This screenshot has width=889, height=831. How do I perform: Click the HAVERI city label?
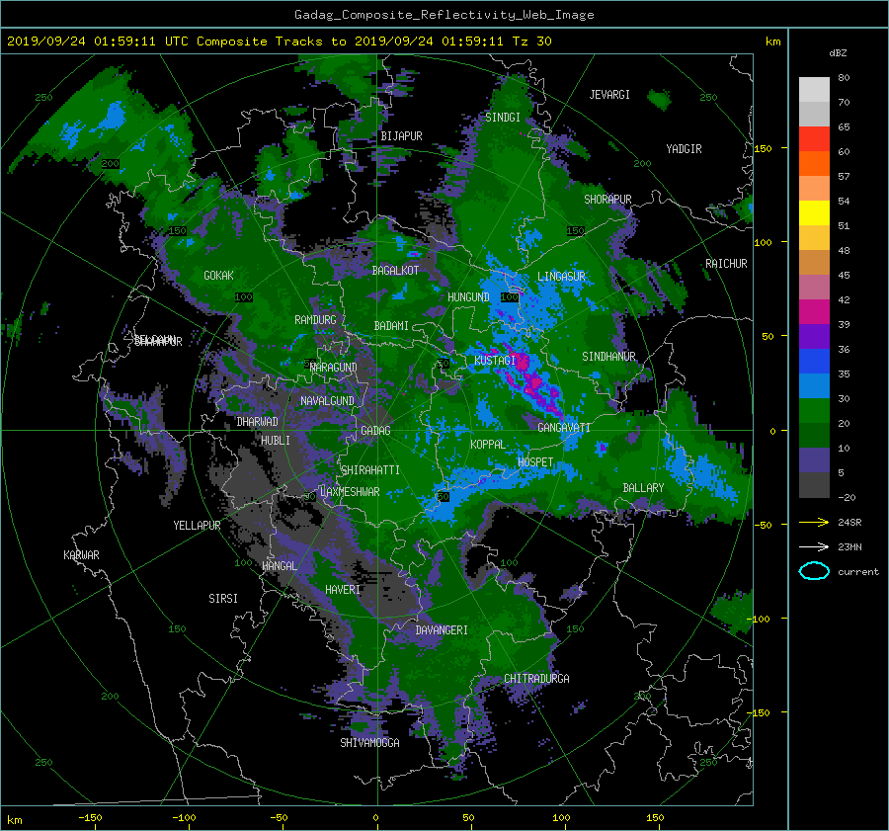coord(343,590)
